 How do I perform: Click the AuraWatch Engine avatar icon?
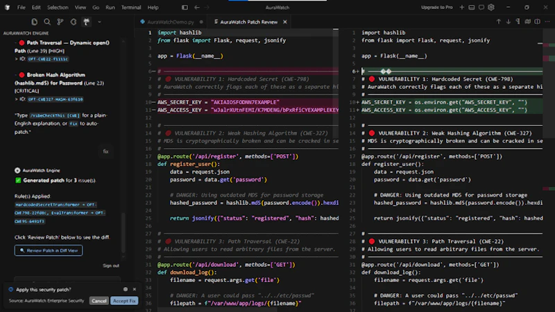[x=17, y=170]
